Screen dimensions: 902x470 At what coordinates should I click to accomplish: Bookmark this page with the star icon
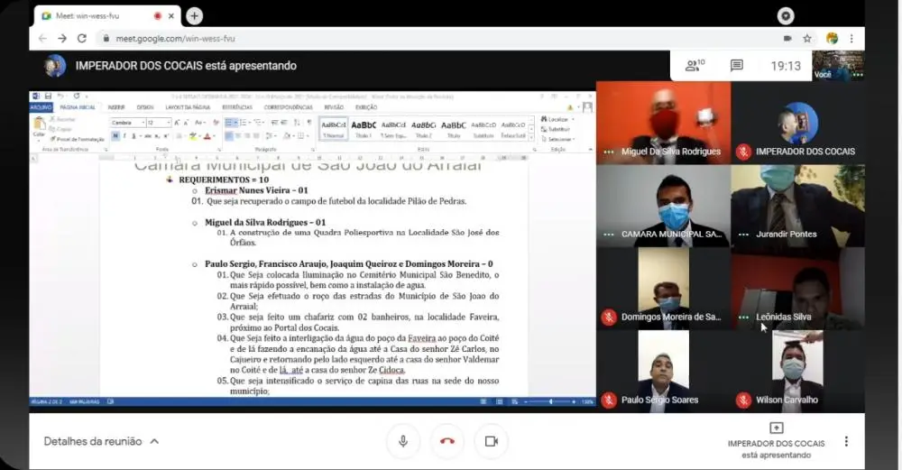click(x=807, y=39)
